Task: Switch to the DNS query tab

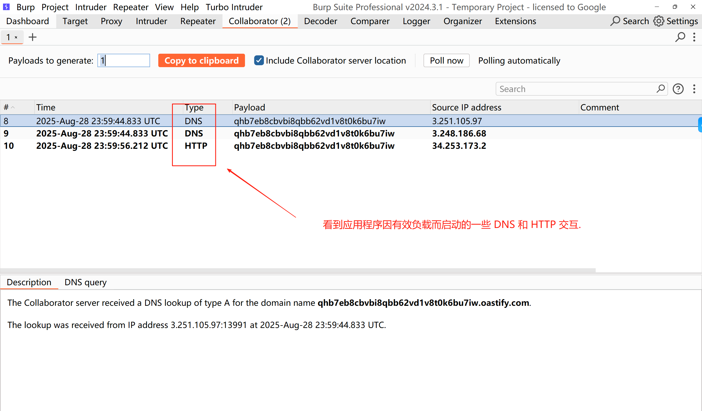Action: [85, 282]
